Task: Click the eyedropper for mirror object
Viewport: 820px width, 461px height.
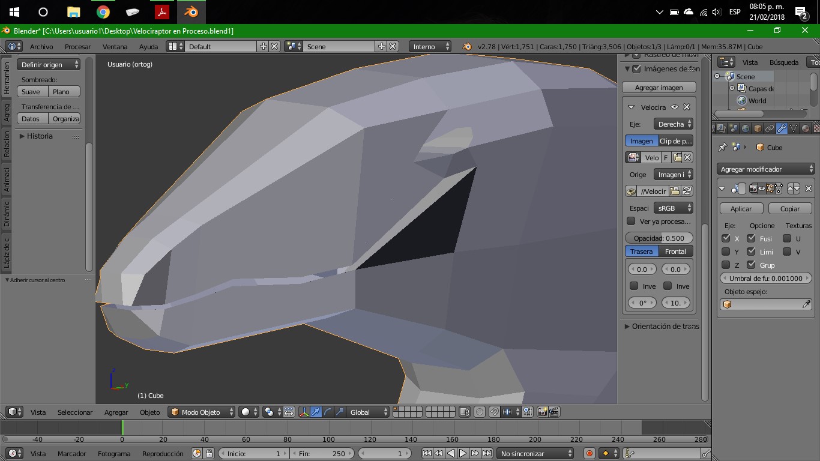Action: point(806,304)
